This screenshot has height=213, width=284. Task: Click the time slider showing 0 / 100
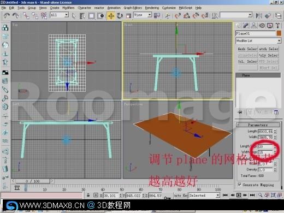coord(33,181)
